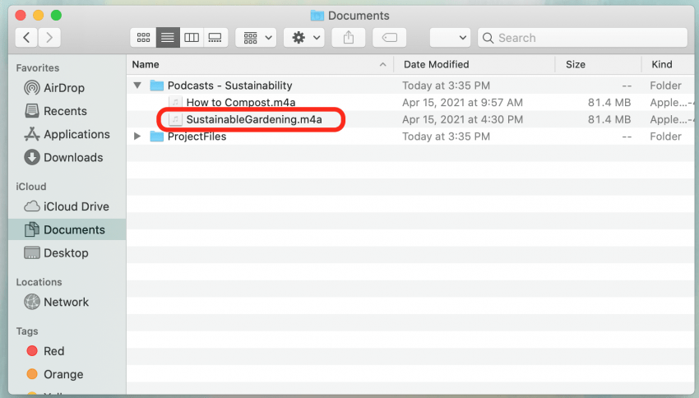Select the Red tag in sidebar
Image resolution: width=699 pixels, height=398 pixels.
(x=53, y=351)
